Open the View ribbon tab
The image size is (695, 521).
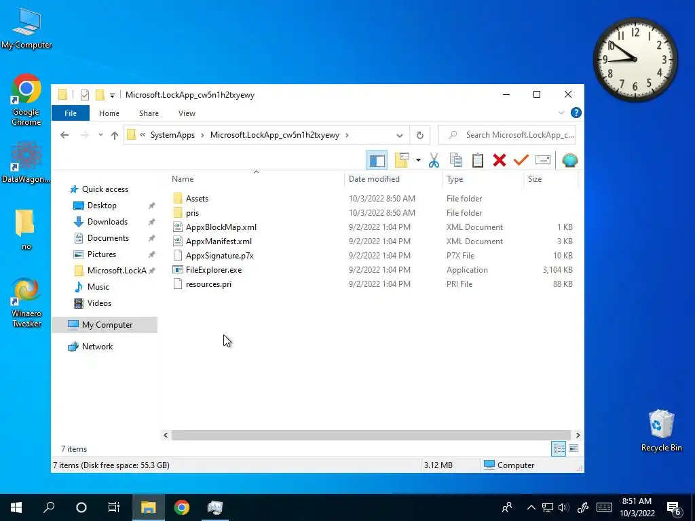(x=187, y=113)
